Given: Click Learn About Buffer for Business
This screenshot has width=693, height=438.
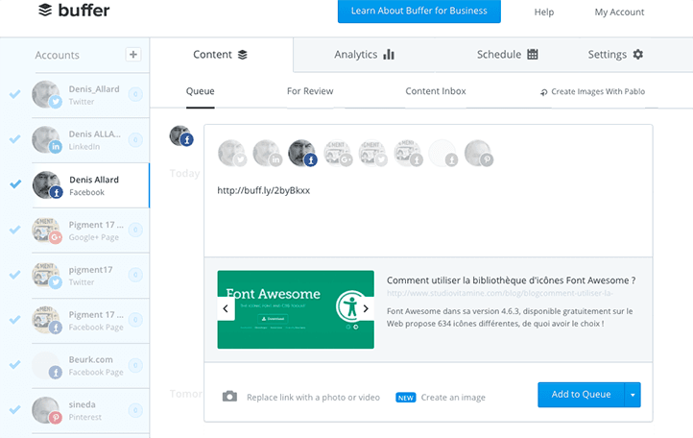Looking at the screenshot, I should 419,12.
